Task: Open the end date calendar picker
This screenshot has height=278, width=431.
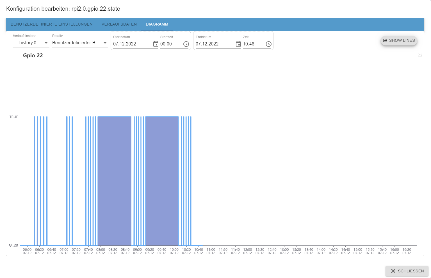Action: pyautogui.click(x=238, y=44)
